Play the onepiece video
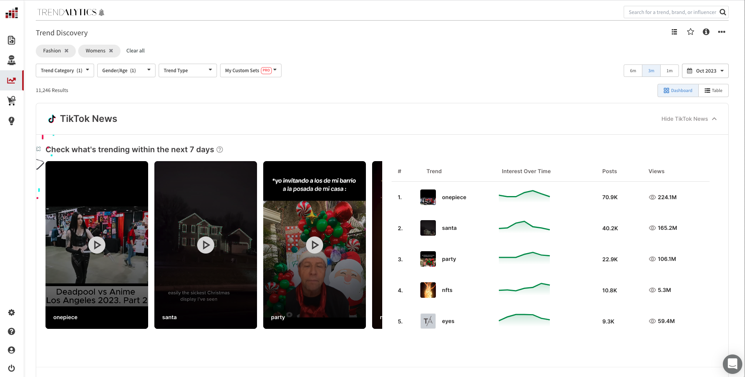The width and height of the screenshot is (745, 377). coord(97,245)
